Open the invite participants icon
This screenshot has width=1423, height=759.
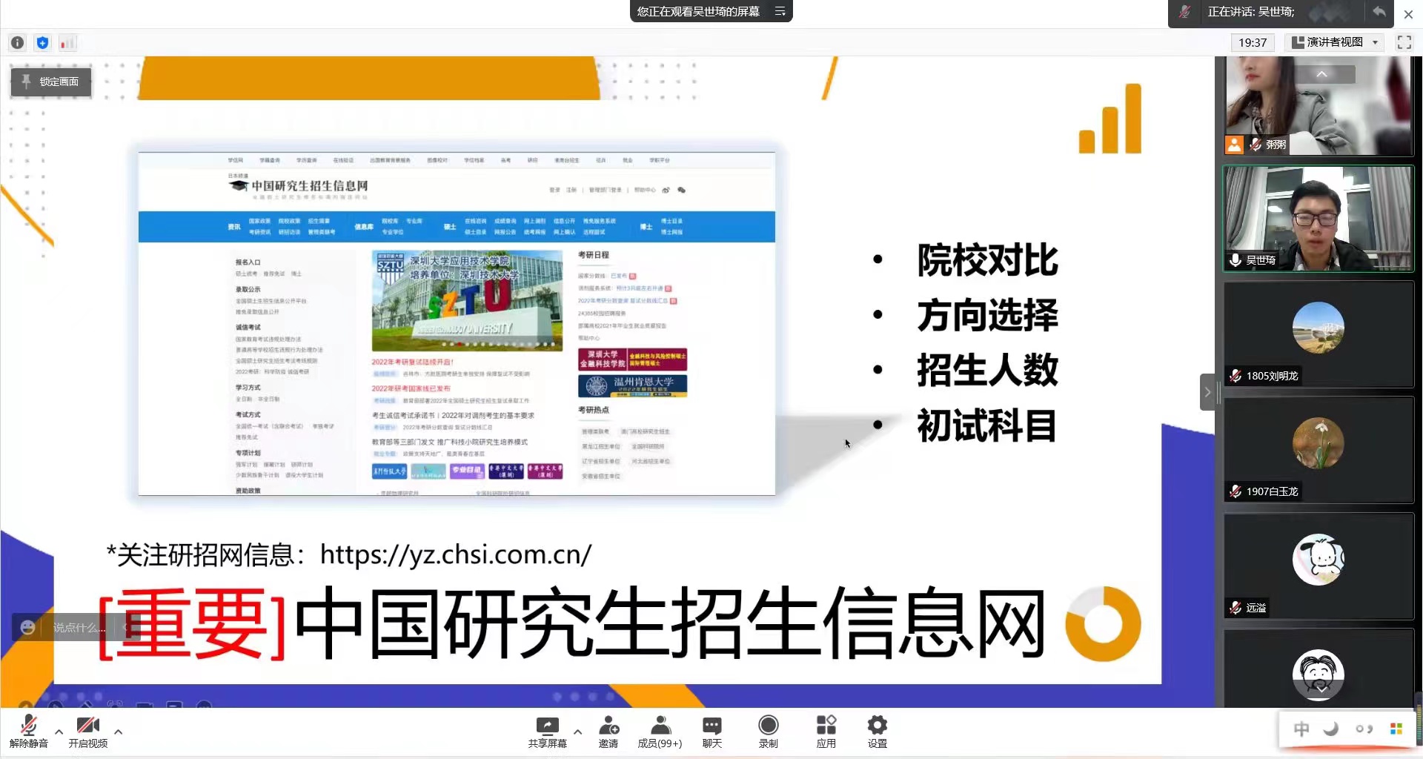click(608, 731)
